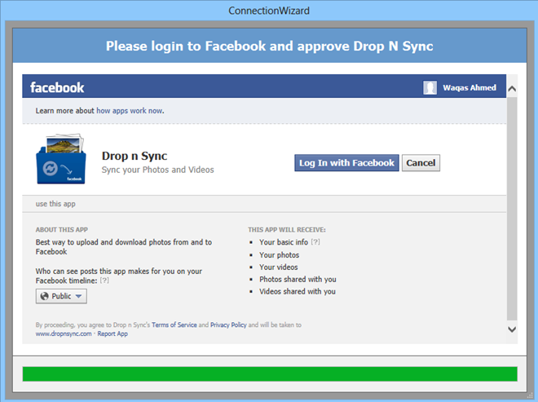Click 'Videos shared with you' item

(298, 291)
